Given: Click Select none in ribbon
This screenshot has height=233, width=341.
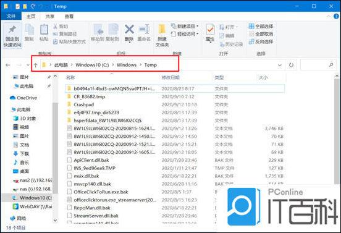Looking at the screenshot, I should click(x=261, y=34).
